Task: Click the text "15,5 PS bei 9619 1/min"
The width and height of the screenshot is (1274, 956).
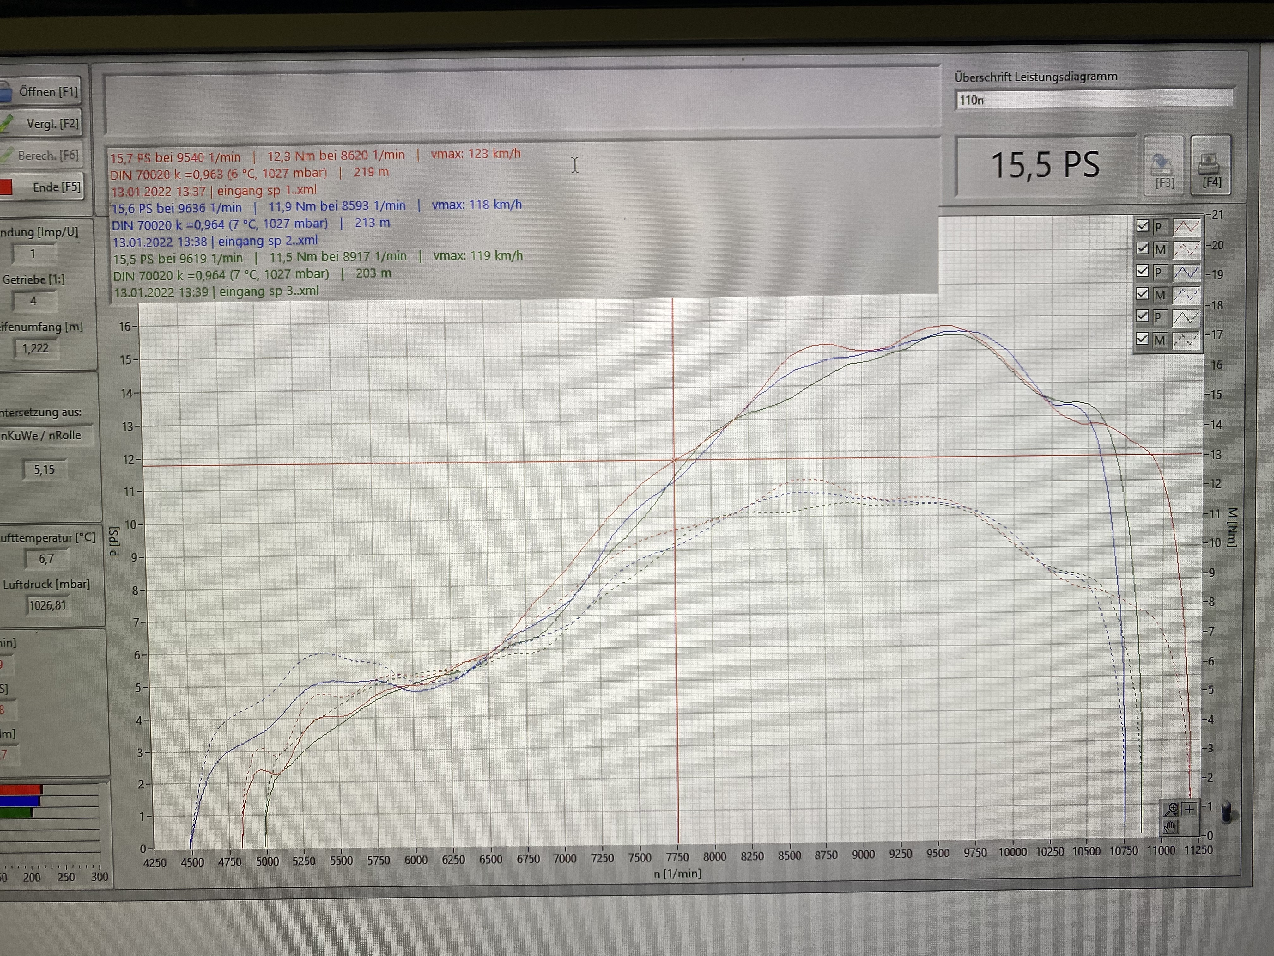Action: tap(178, 259)
